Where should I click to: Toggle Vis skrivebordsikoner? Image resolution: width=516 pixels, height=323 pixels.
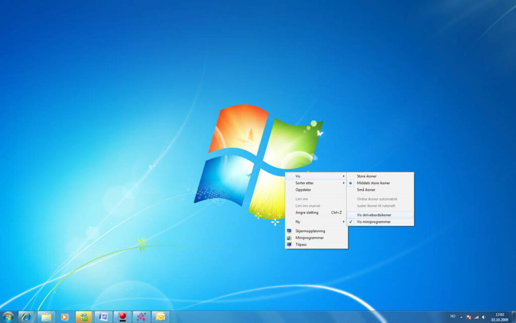coord(380,215)
